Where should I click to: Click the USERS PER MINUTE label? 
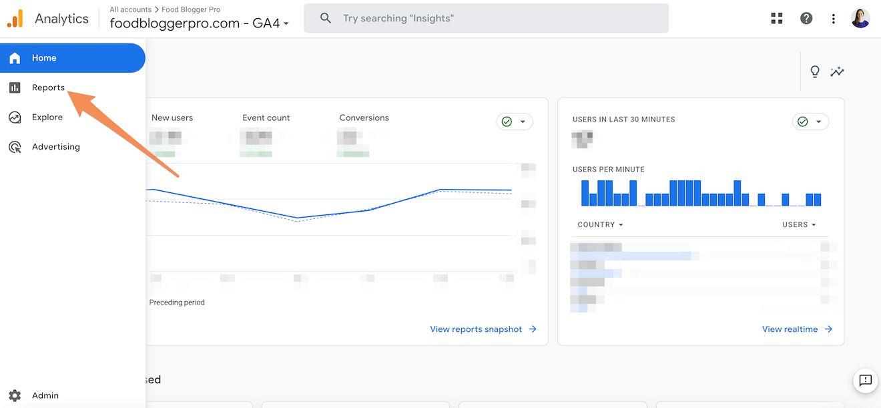tap(609, 170)
